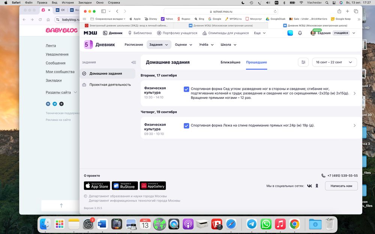Click the App Store download badge
This screenshot has width=375, height=234.
pos(97,186)
